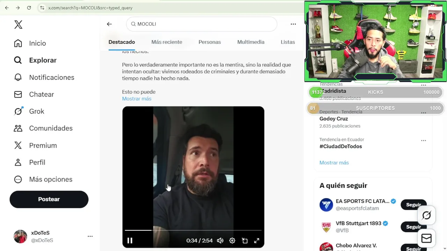The image size is (447, 251).
Task: Open video settings gear
Action: point(232,241)
